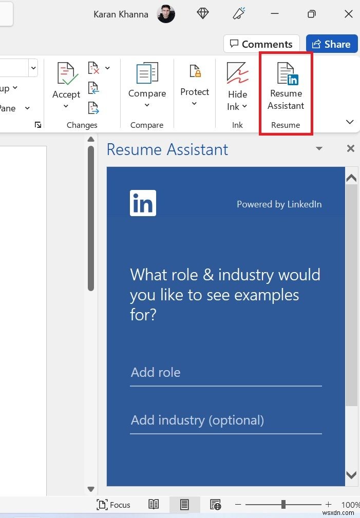This screenshot has width=360, height=518.
Task: Expand the Accept dropdown arrow
Action: click(x=66, y=106)
